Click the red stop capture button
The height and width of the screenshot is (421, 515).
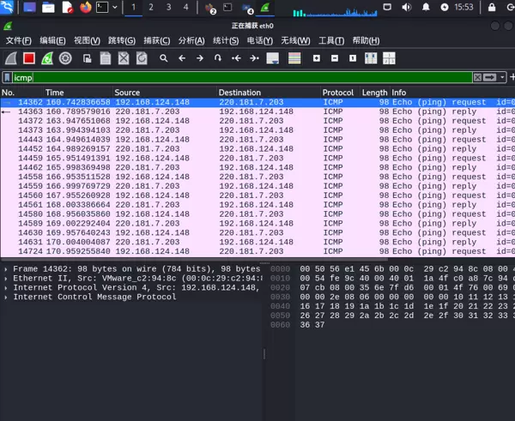(x=28, y=58)
